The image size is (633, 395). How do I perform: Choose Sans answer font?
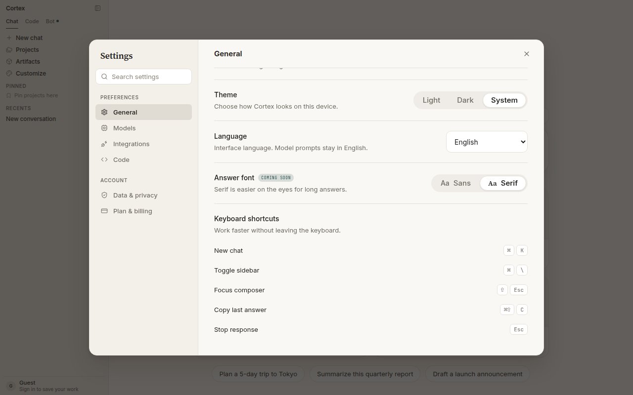point(455,183)
